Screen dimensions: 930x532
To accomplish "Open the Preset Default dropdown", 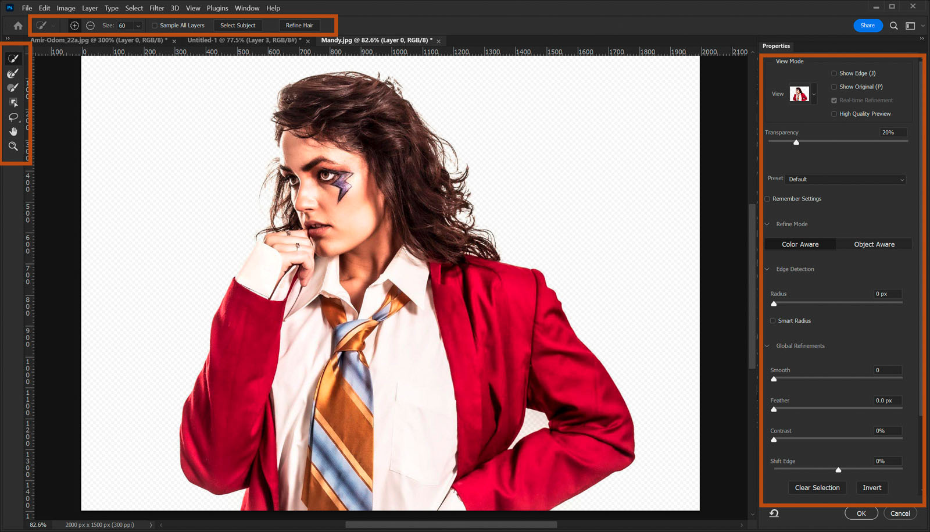I will (846, 179).
